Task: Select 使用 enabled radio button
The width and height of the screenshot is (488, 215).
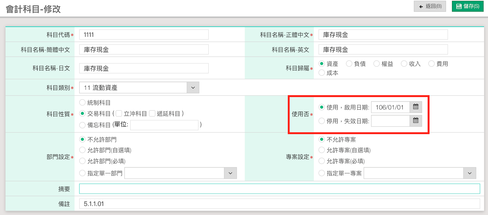Action: tap(321, 107)
